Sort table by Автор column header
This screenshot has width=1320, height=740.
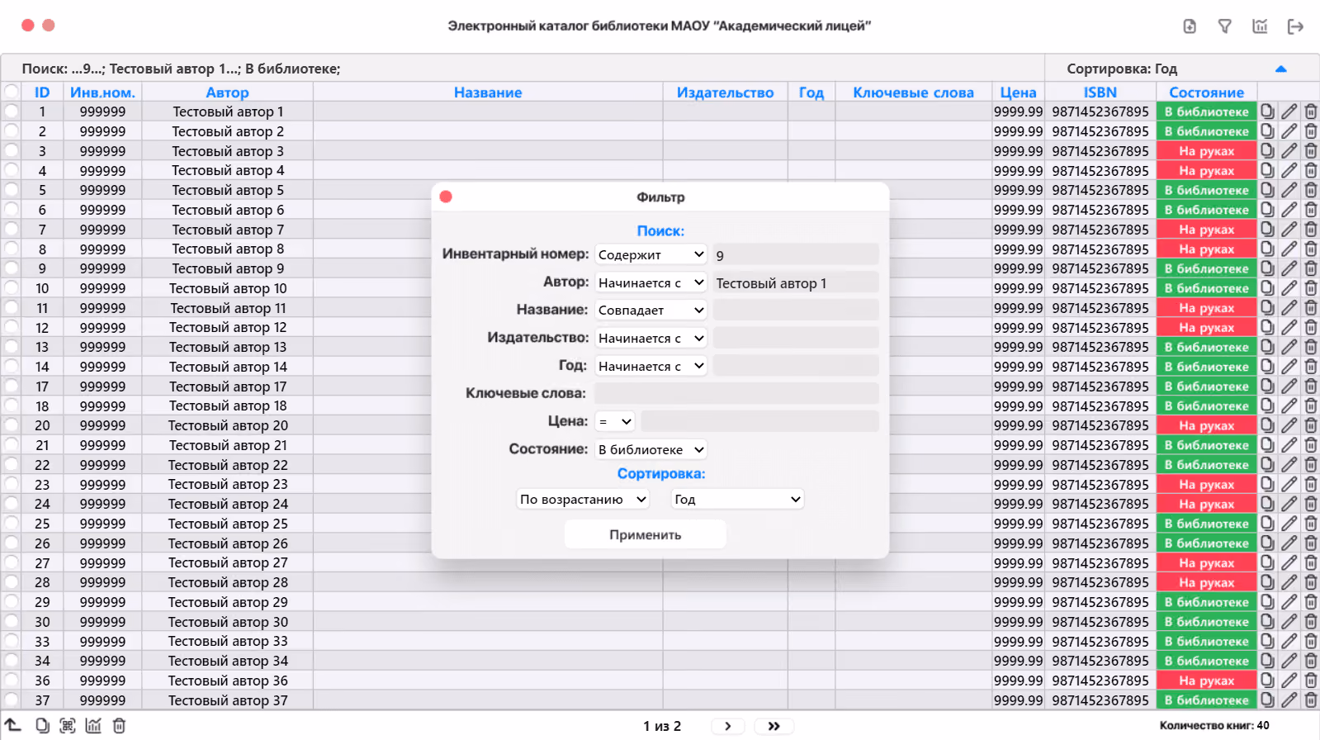pos(227,92)
